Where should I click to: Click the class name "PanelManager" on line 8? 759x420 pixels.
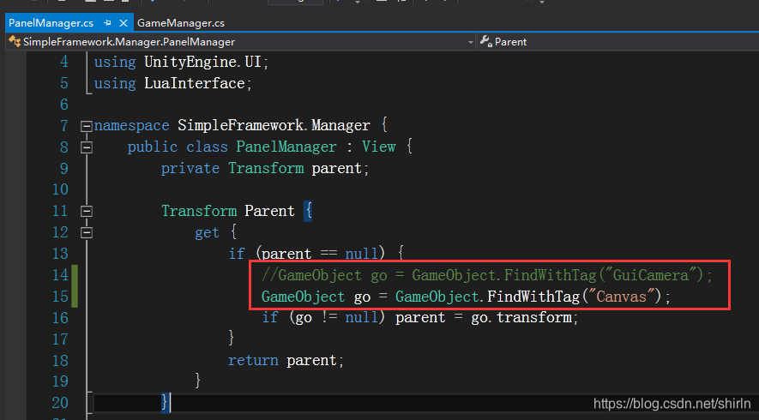(x=286, y=147)
